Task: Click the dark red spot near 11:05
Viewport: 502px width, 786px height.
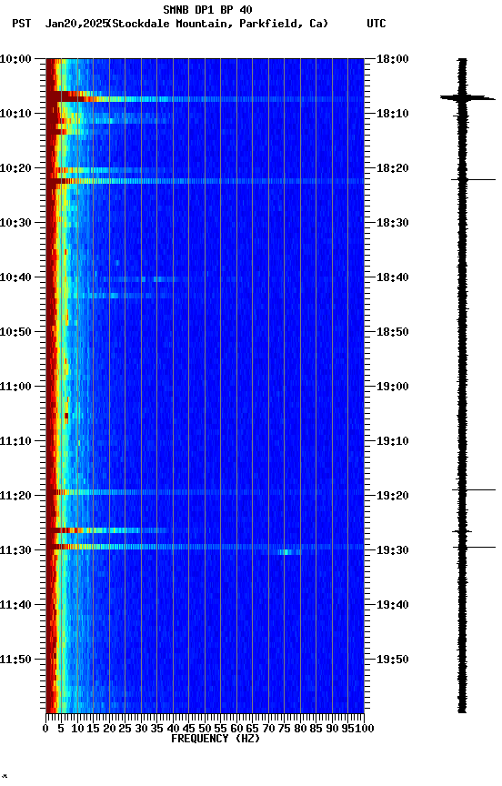Action: (66, 416)
